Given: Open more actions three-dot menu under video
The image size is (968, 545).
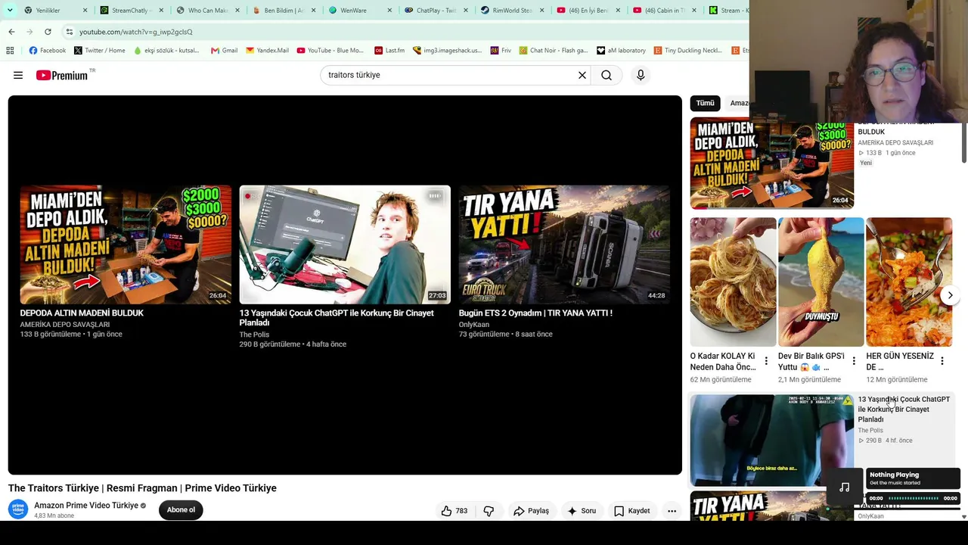Looking at the screenshot, I should 672,511.
